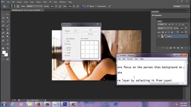Toggle the Brush panel icon in options bar
This screenshot has width=191, height=107.
point(18,6)
